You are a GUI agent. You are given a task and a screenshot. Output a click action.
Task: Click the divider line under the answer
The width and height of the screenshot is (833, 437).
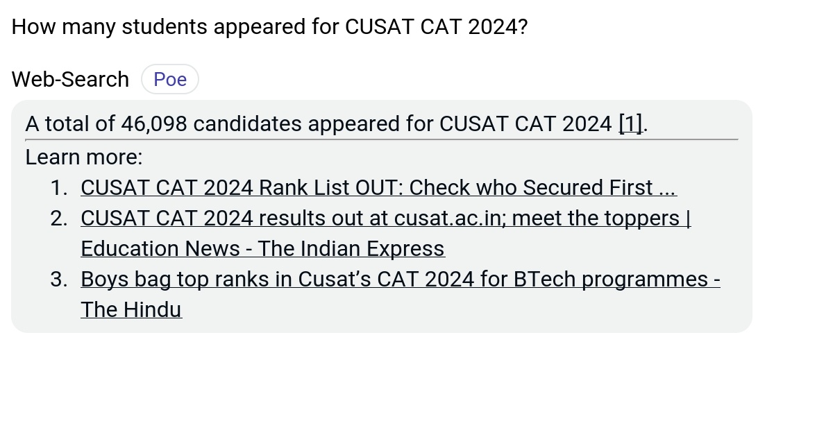tap(380, 139)
